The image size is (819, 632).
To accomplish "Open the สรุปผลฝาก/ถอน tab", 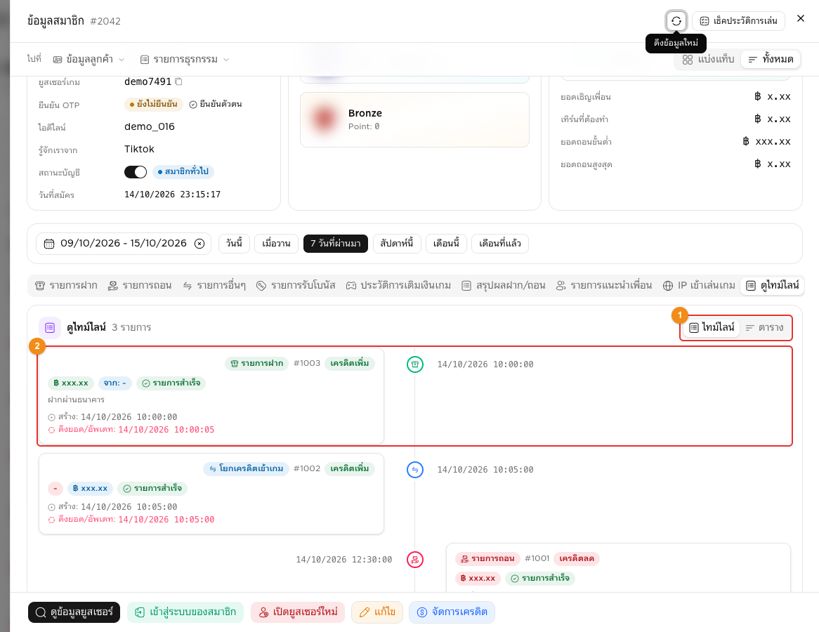I will (504, 285).
